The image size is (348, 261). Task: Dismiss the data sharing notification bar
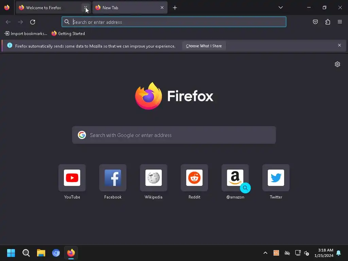coord(340,45)
